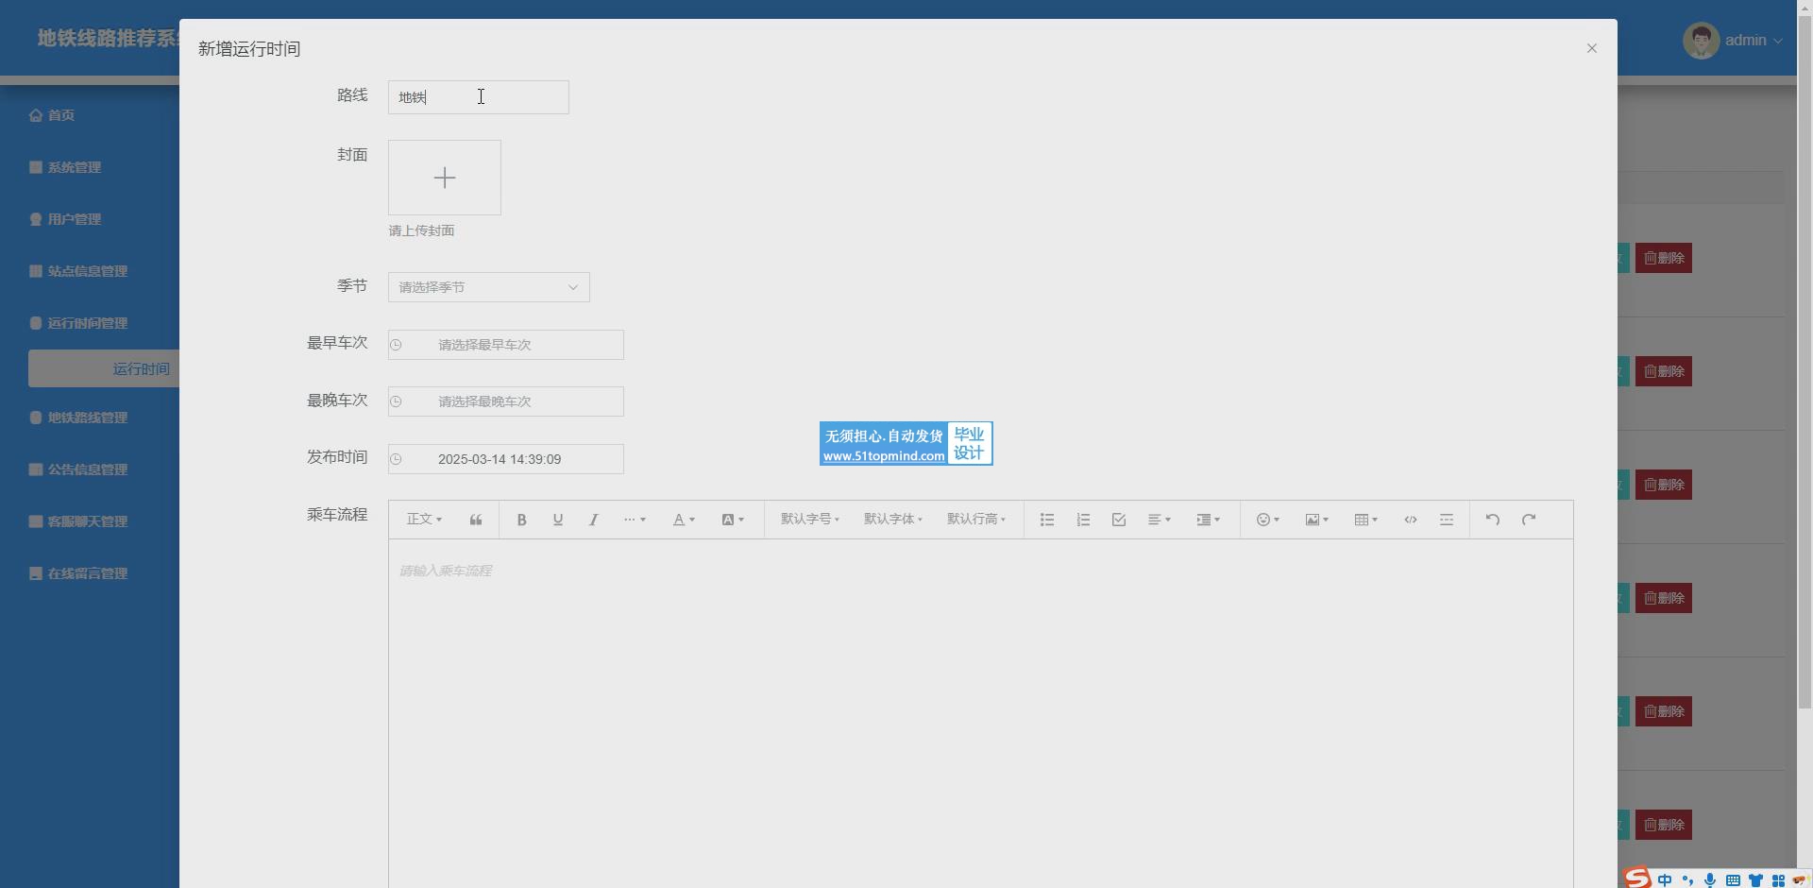Open the 默认字号 font size dropdown
The width and height of the screenshot is (1813, 888).
(809, 520)
